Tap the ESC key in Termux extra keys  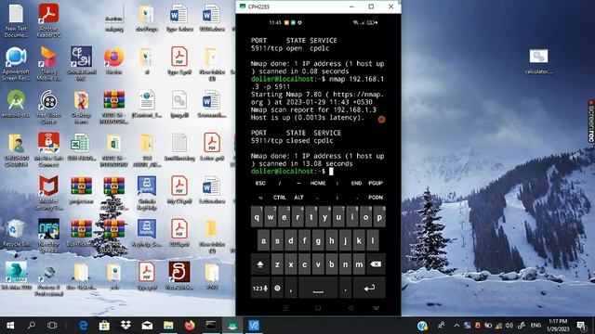click(x=260, y=184)
